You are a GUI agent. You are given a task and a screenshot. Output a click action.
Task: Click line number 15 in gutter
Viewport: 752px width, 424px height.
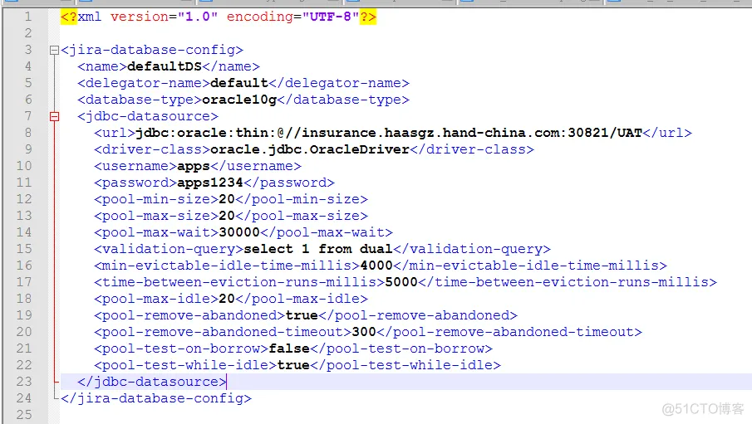pos(24,249)
